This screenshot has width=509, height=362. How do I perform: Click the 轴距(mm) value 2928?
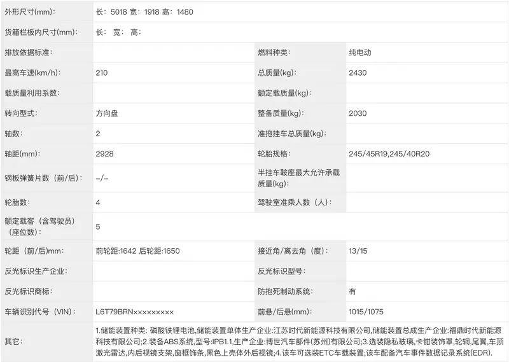click(x=104, y=154)
